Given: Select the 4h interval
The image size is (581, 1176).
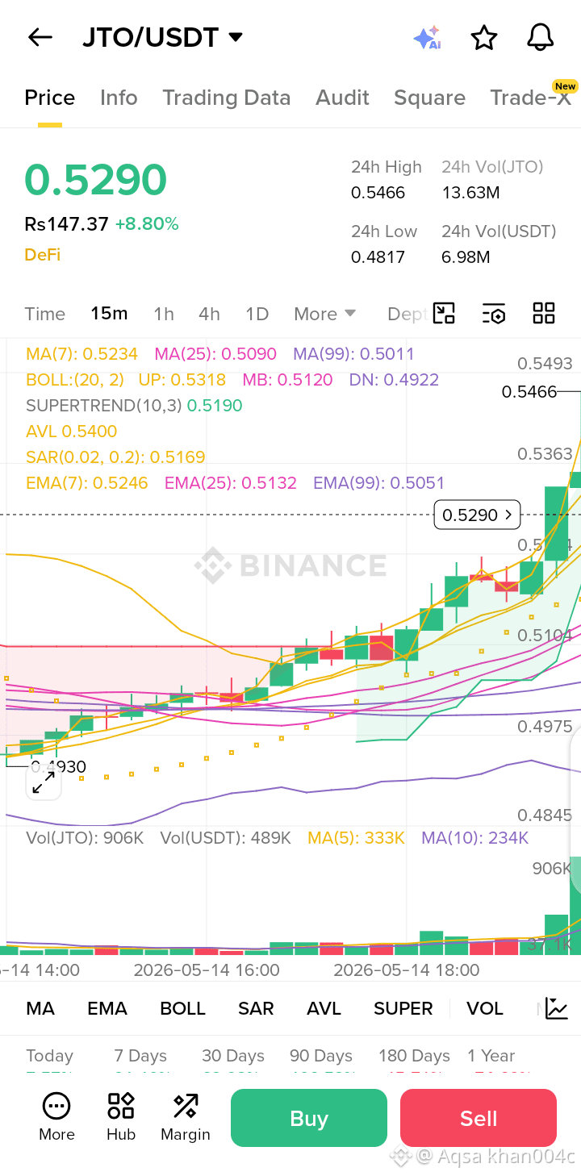Looking at the screenshot, I should pos(210,314).
